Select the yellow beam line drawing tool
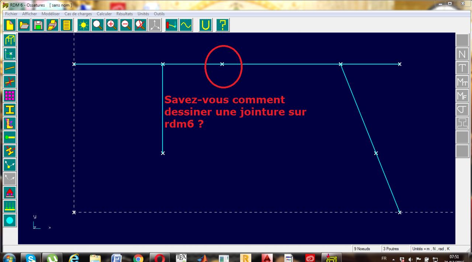The width and height of the screenshot is (472, 262). pos(10,68)
